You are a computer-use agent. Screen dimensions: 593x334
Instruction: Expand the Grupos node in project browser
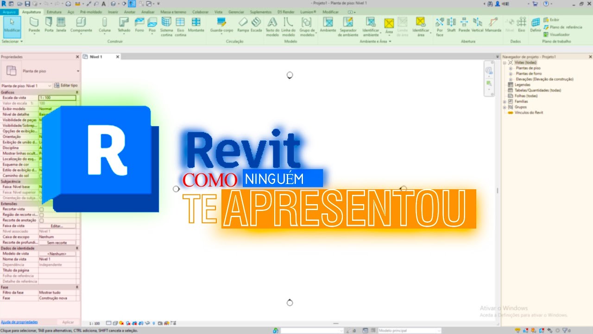point(505,107)
